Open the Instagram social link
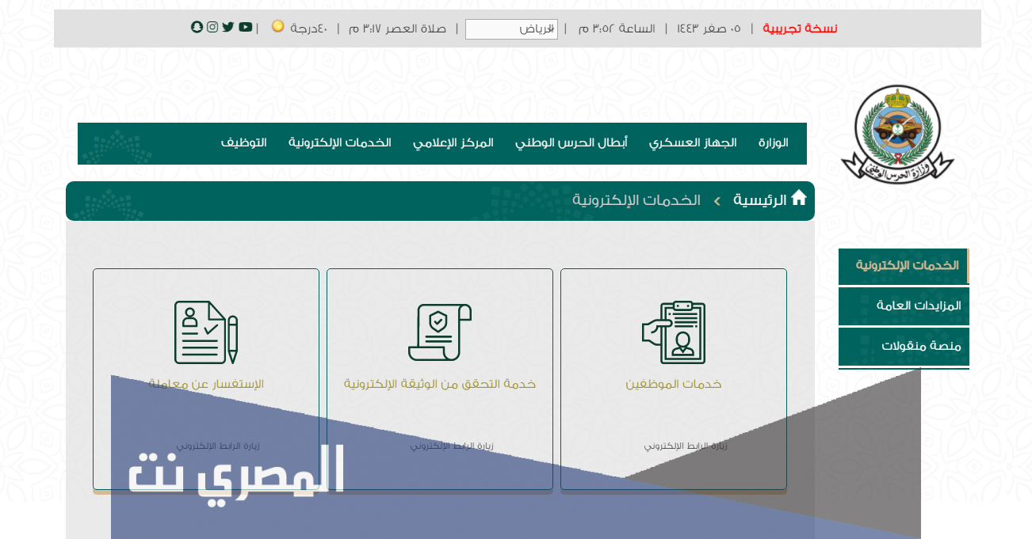 coord(212,27)
